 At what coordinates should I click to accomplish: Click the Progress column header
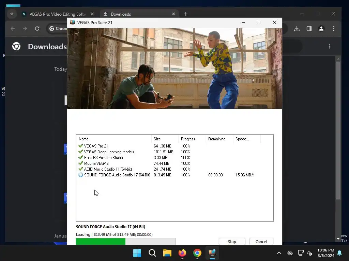192,139
